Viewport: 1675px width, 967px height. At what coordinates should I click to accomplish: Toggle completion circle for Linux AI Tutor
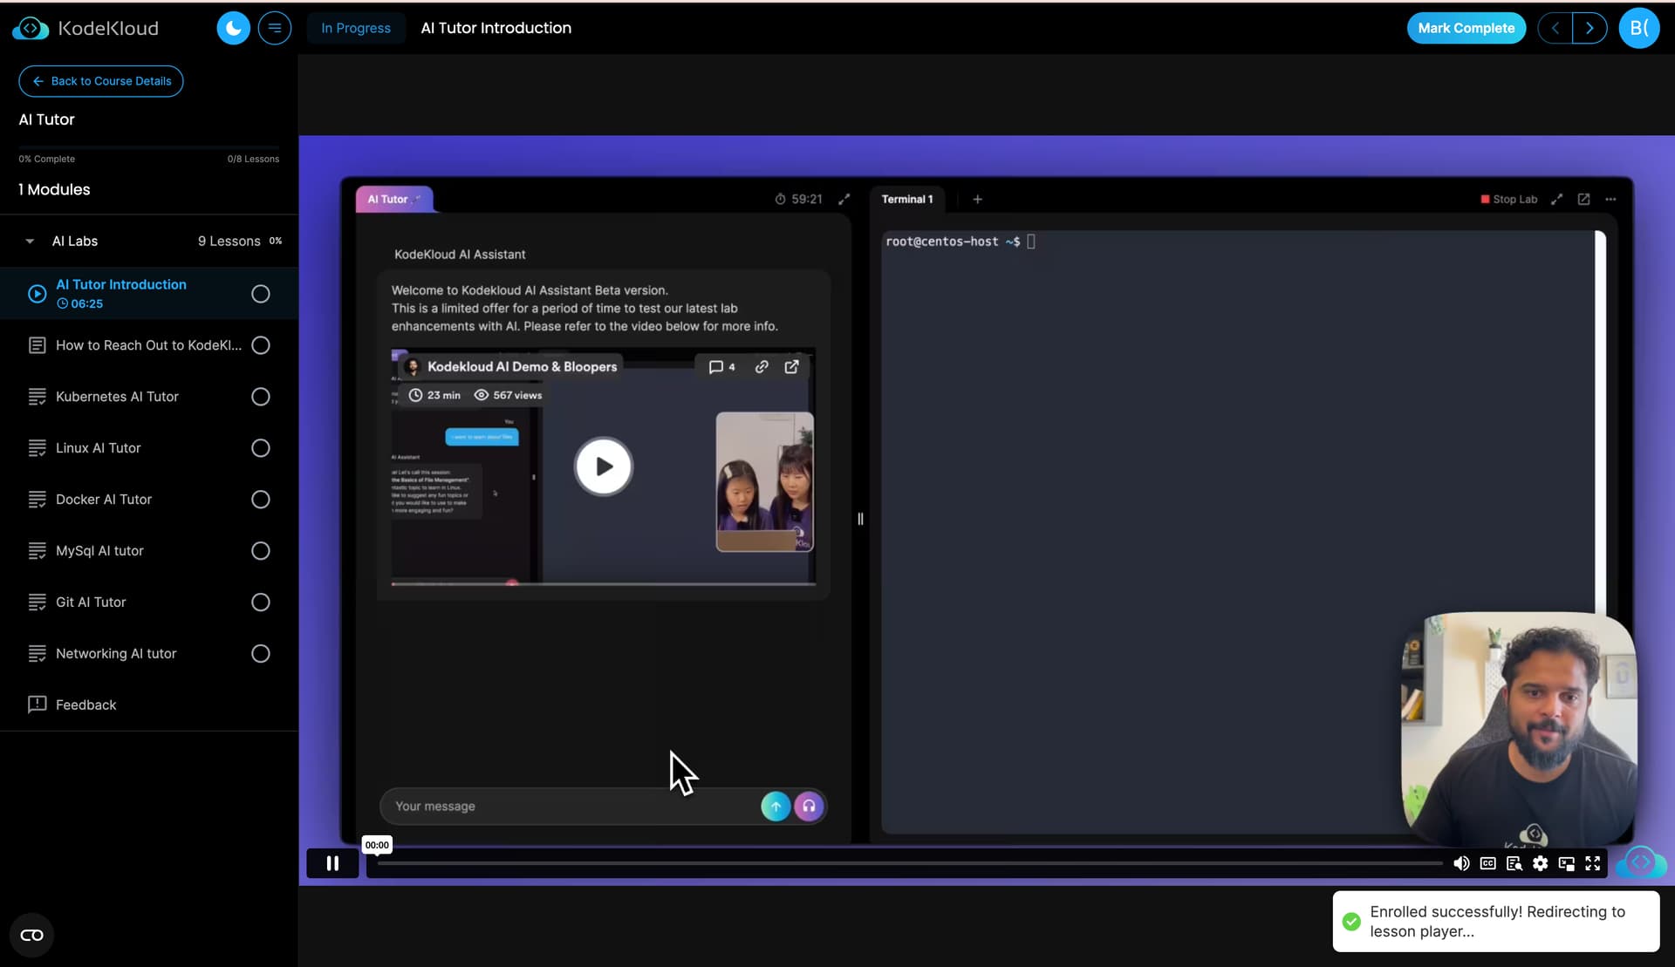click(260, 448)
